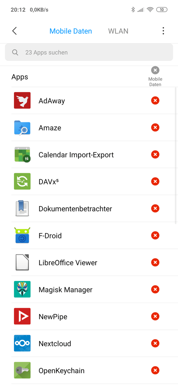Tap the F-Droid robot app icon
178x385 pixels.
tap(22, 236)
